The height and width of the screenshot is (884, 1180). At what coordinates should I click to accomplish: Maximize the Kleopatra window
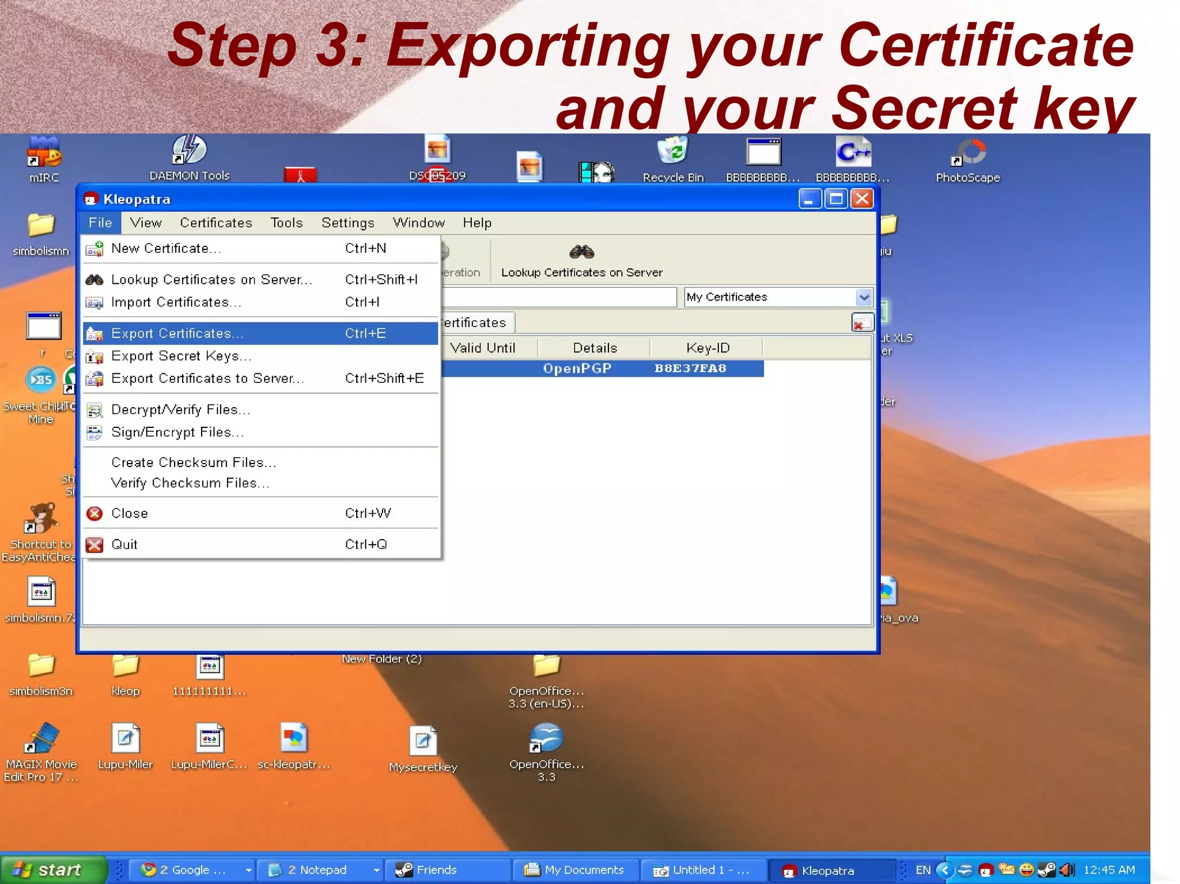click(x=836, y=199)
